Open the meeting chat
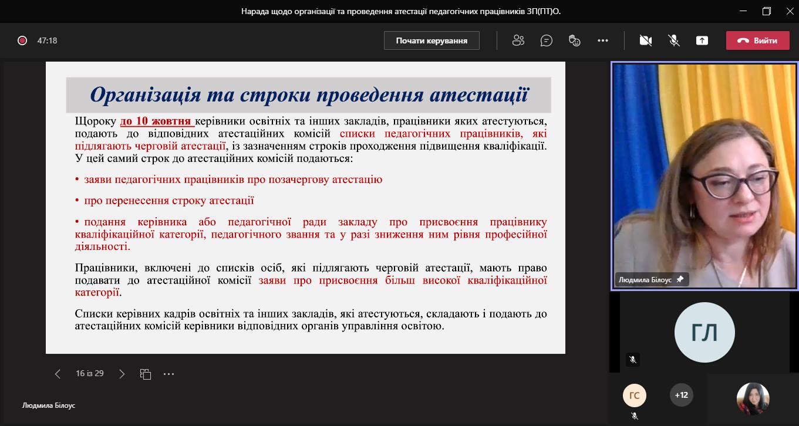The height and width of the screenshot is (426, 799). 547,40
